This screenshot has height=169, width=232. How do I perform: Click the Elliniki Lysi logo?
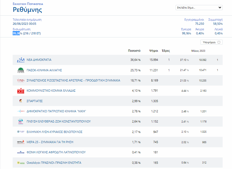click(x=21, y=132)
